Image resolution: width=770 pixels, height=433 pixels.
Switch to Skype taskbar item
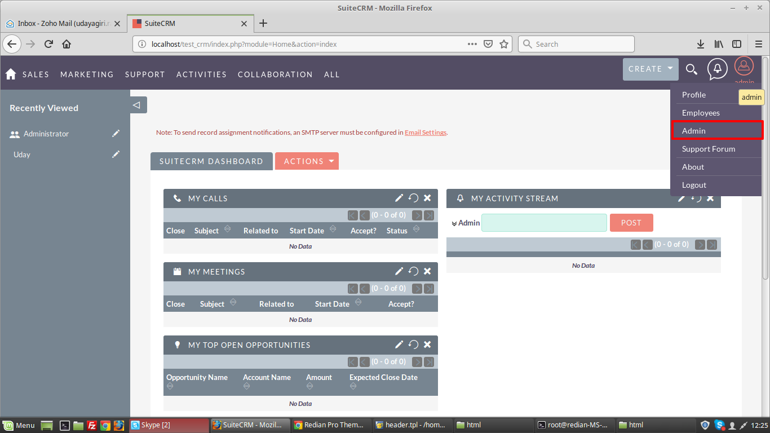click(169, 425)
